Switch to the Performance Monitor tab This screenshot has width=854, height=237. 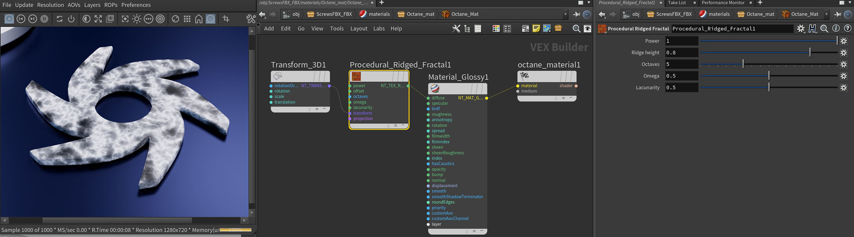(x=723, y=3)
